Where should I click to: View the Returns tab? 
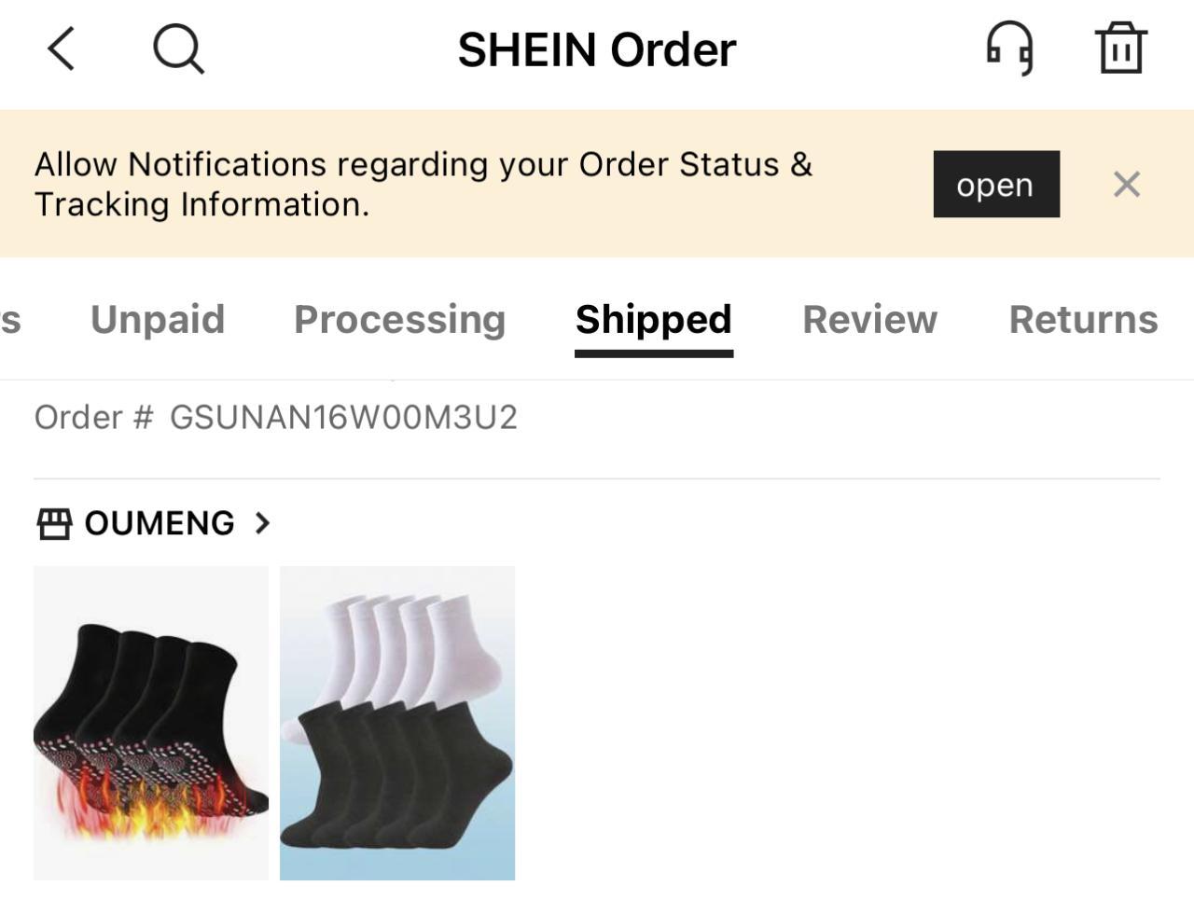1083,320
